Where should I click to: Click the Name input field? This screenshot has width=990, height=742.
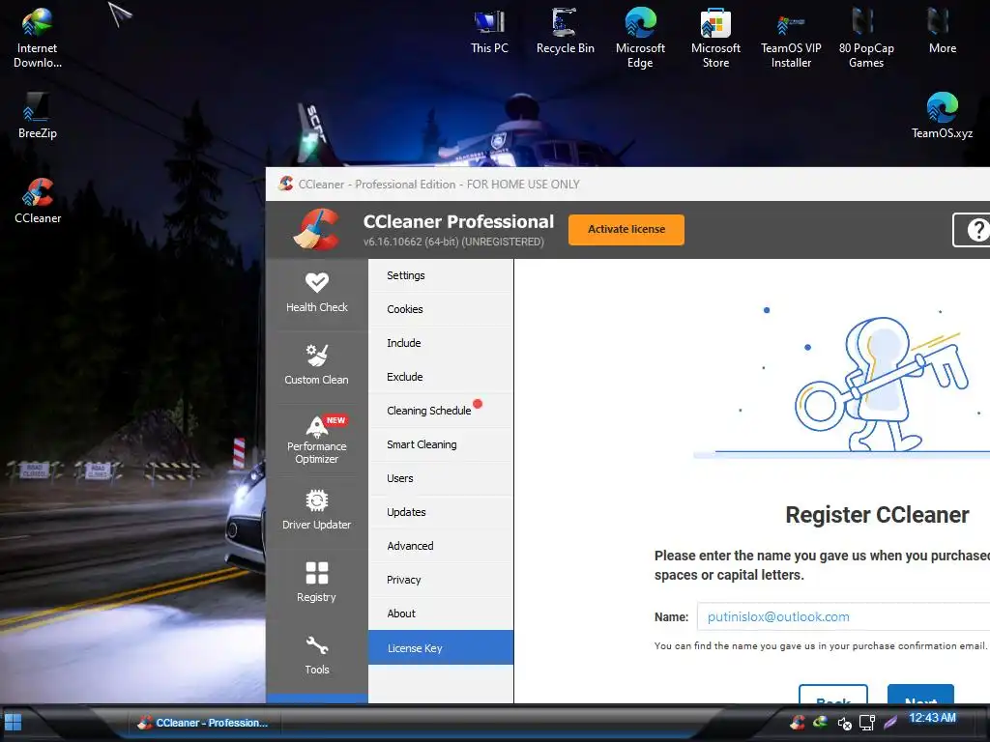(843, 616)
